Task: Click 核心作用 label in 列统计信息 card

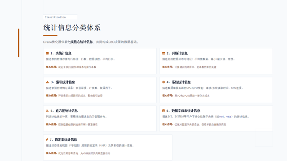Action: coord(168,67)
